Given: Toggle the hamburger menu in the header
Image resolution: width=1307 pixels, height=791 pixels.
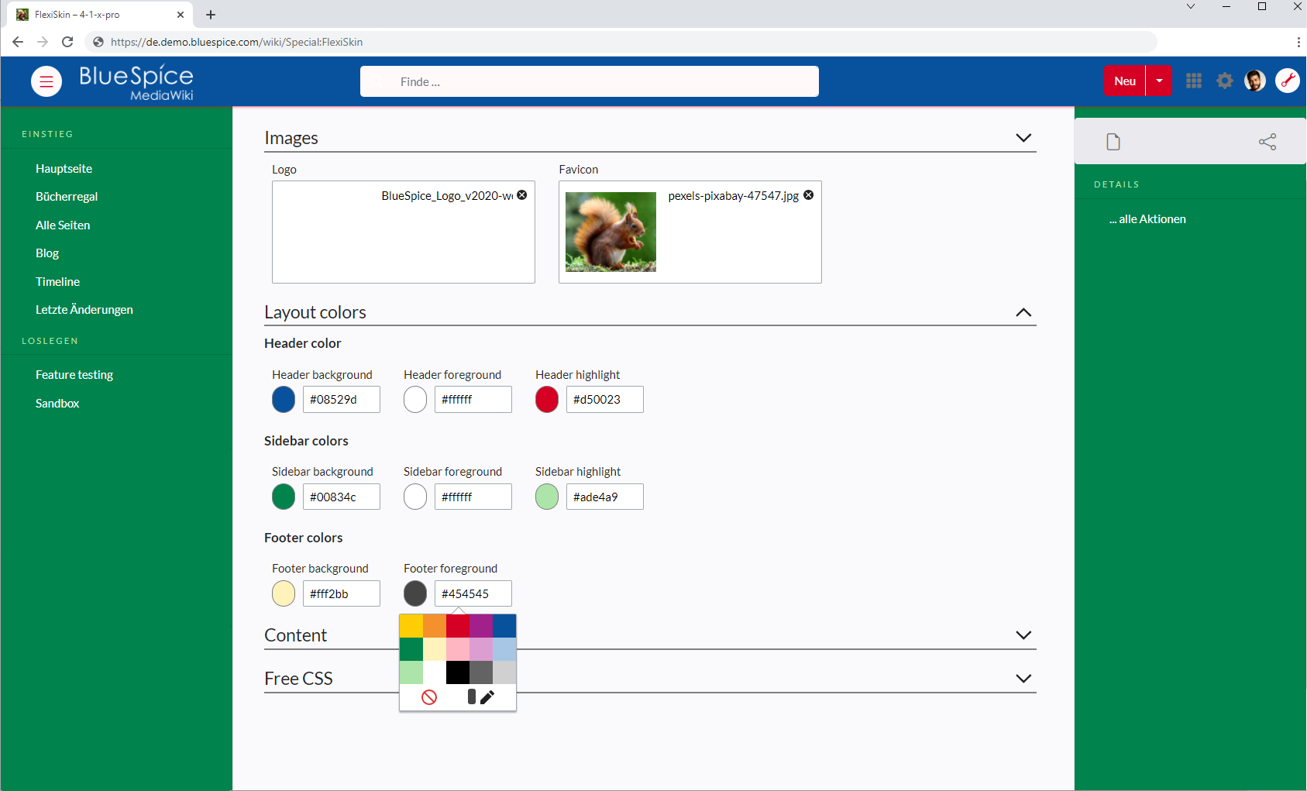Looking at the screenshot, I should click(46, 81).
